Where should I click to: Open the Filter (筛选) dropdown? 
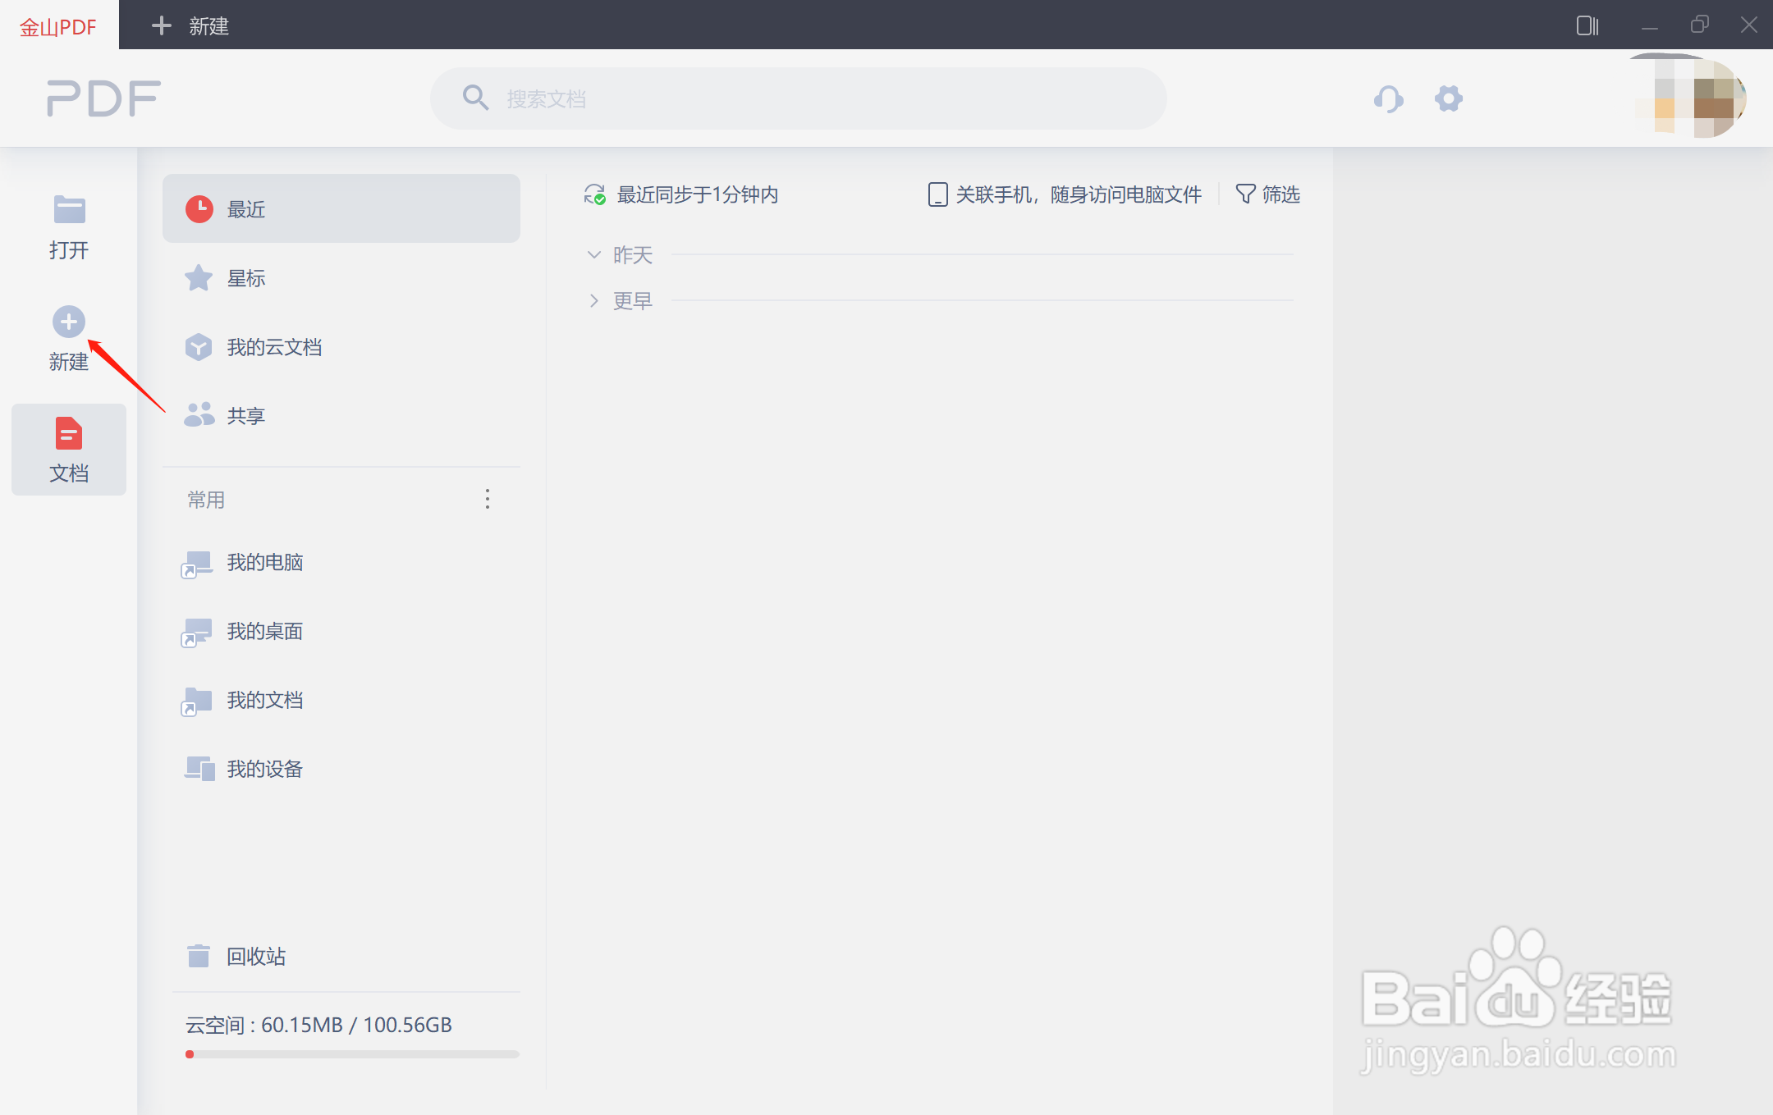[1268, 194]
